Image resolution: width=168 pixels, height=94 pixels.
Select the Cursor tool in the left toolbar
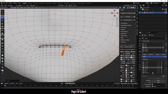[x=2, y=14]
